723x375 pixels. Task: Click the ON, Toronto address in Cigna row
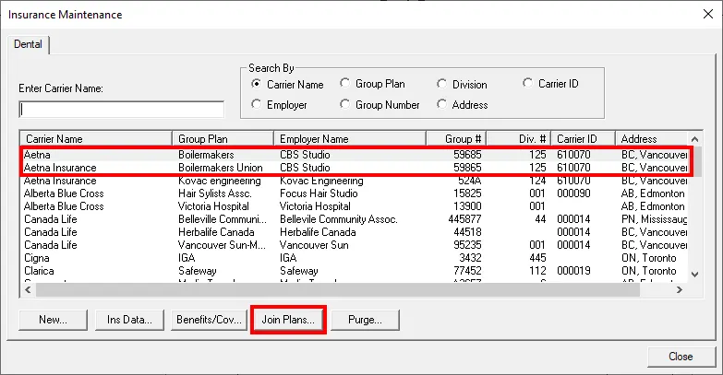[649, 258]
